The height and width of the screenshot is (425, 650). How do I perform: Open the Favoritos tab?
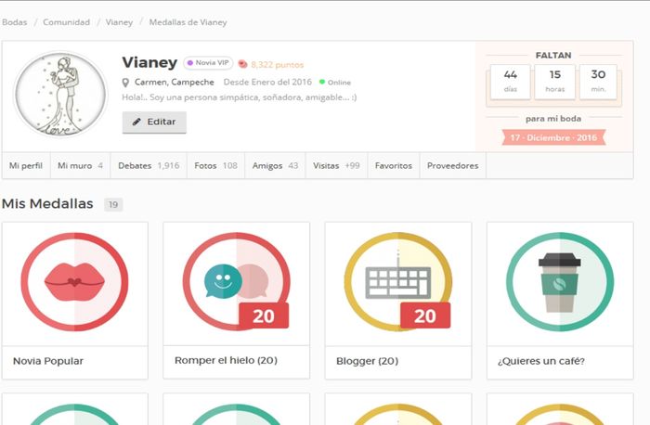(x=393, y=165)
